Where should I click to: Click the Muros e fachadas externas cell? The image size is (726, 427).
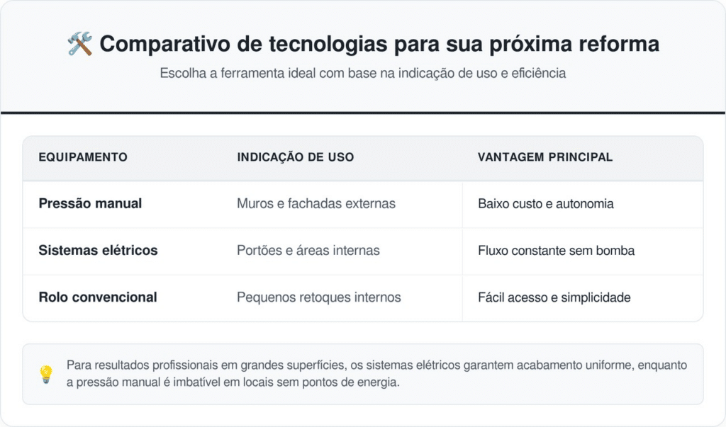(316, 204)
